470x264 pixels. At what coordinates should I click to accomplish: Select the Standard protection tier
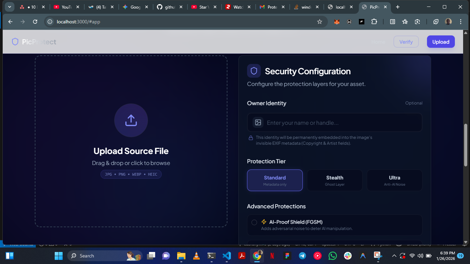click(x=275, y=180)
